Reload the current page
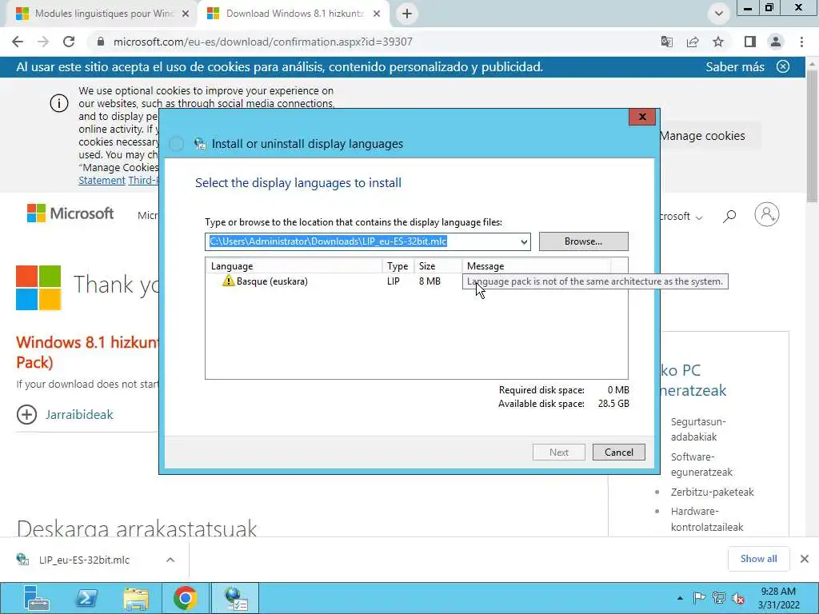819x614 pixels. point(69,42)
